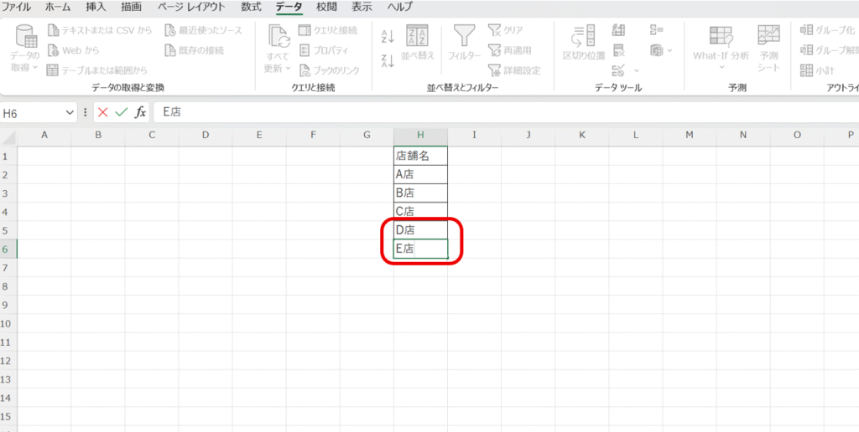Screen dimensions: 859x432
Task: Confirm the entry with green checkmark
Action: click(x=122, y=111)
